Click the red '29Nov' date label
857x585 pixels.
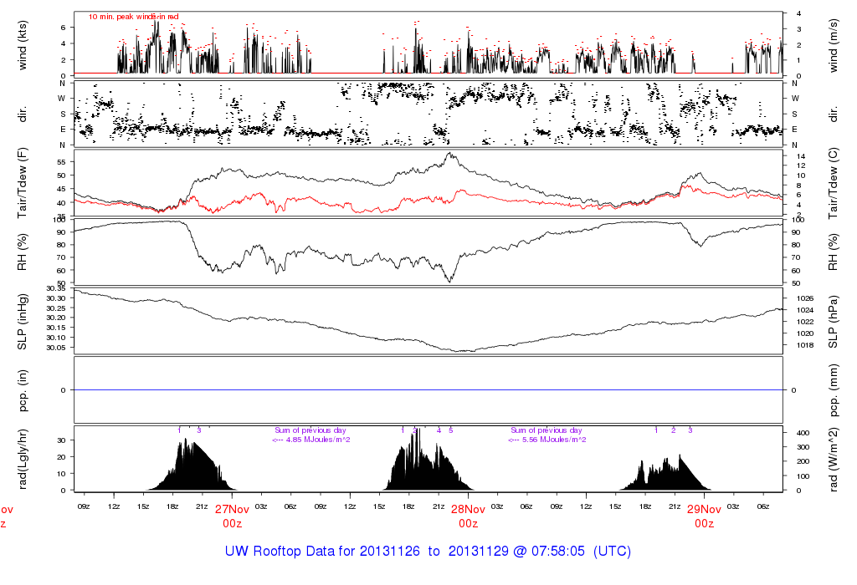tap(704, 509)
